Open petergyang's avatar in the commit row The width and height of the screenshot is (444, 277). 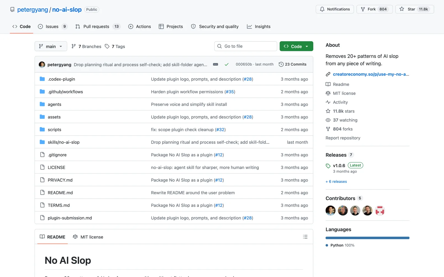coord(42,64)
